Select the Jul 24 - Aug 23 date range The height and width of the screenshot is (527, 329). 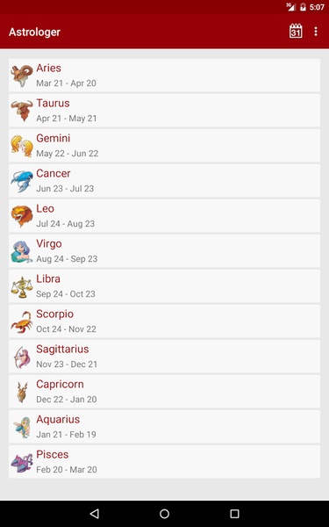click(66, 223)
